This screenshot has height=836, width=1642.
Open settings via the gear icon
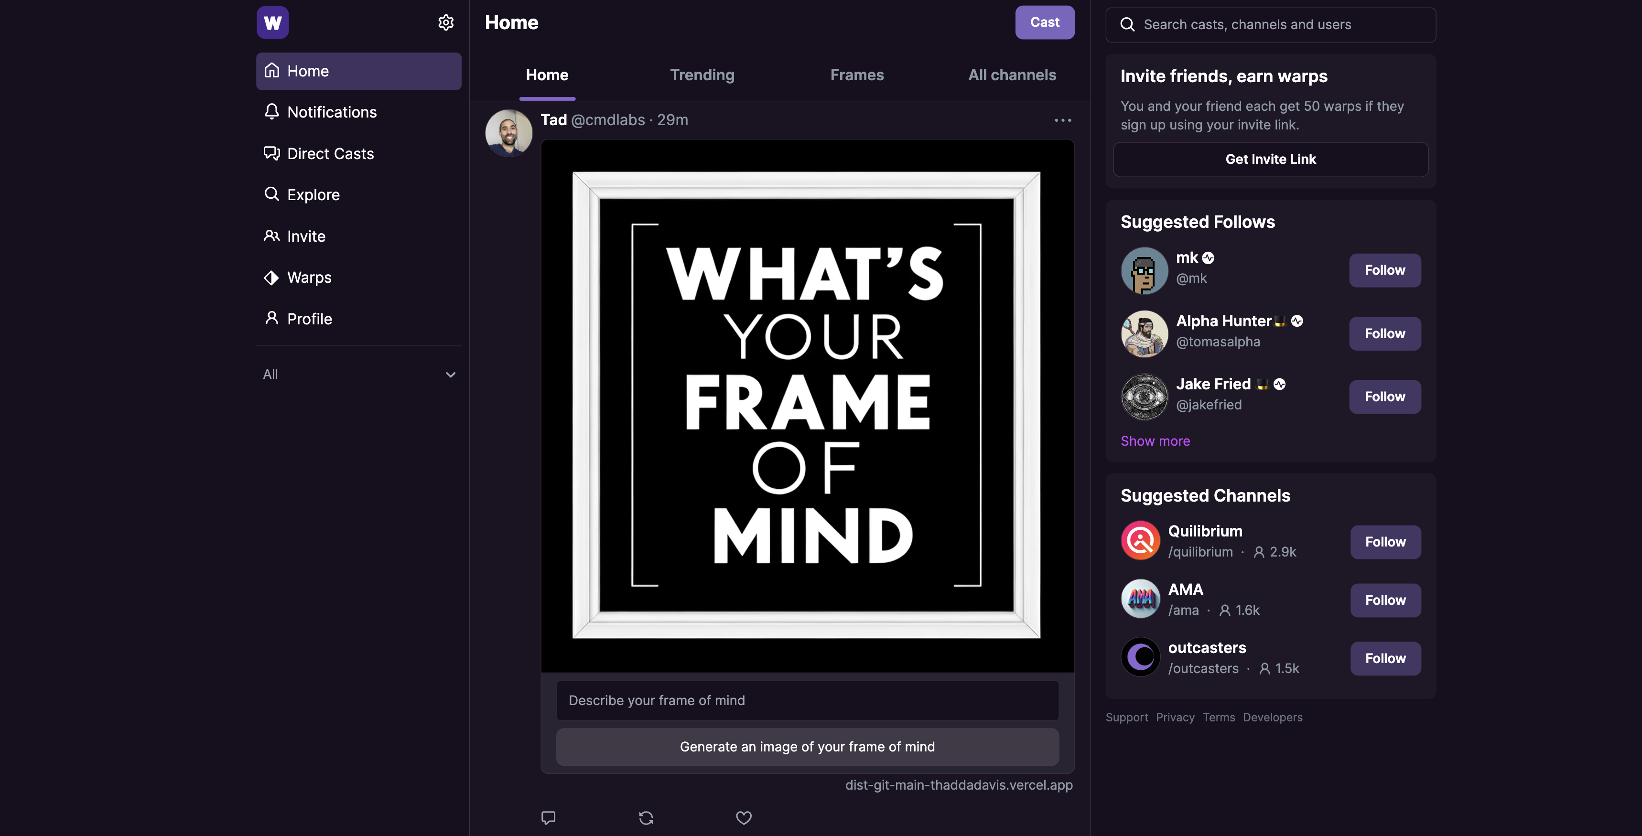point(446,22)
